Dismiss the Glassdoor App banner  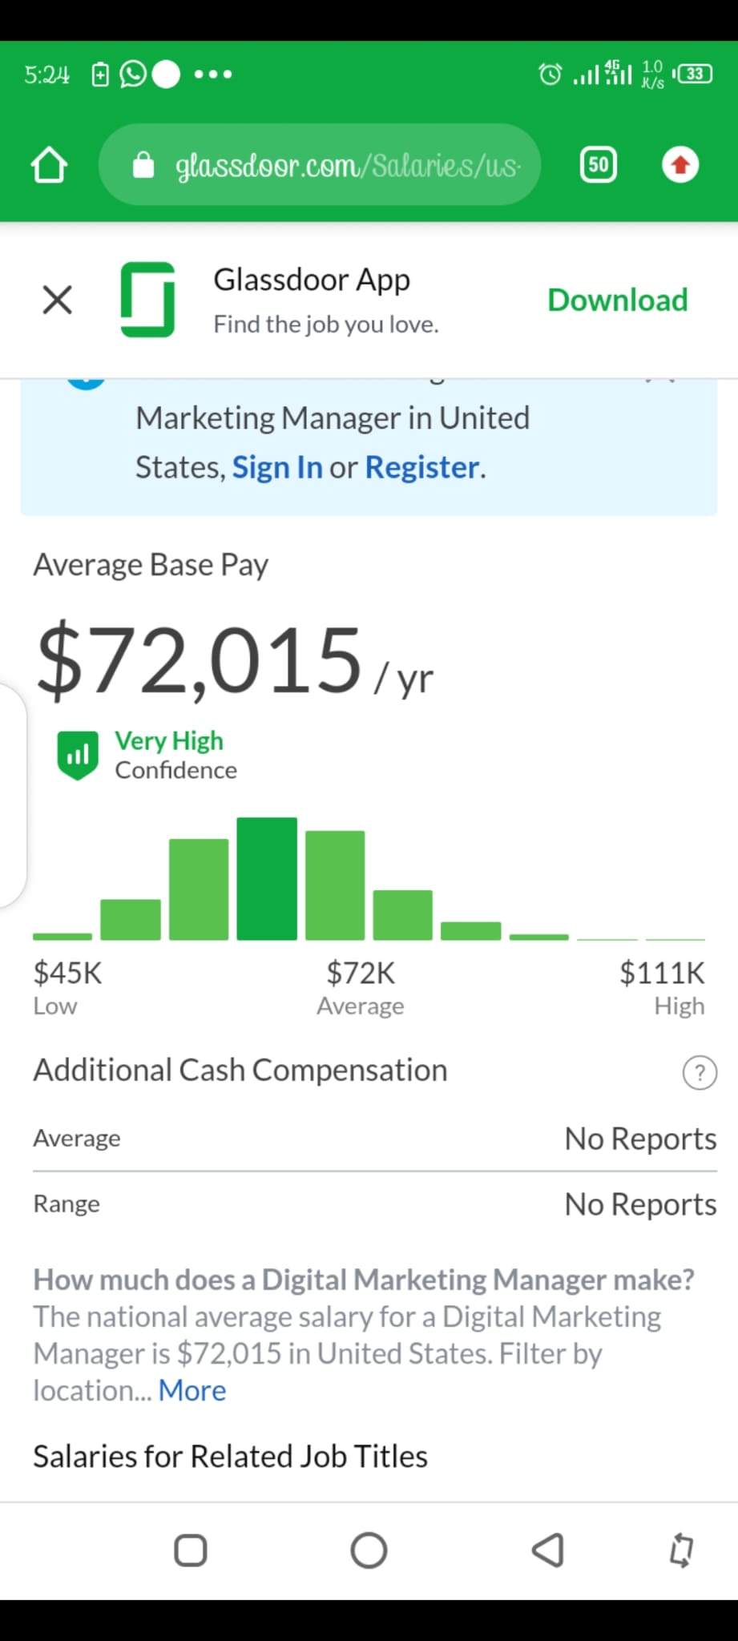coord(57,300)
